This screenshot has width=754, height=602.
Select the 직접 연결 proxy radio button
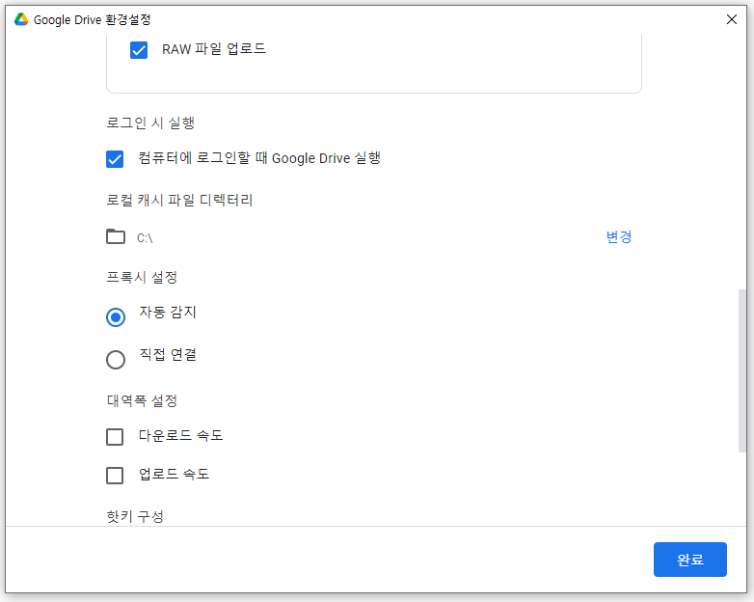click(x=116, y=360)
